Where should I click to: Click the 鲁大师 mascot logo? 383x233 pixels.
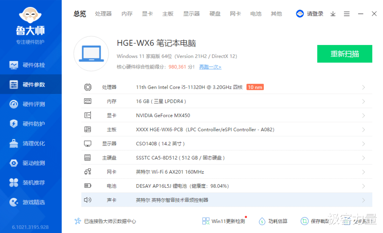[30, 15]
